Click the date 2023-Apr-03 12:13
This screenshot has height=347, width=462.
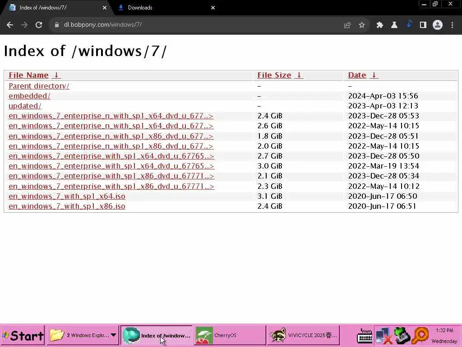pos(383,106)
